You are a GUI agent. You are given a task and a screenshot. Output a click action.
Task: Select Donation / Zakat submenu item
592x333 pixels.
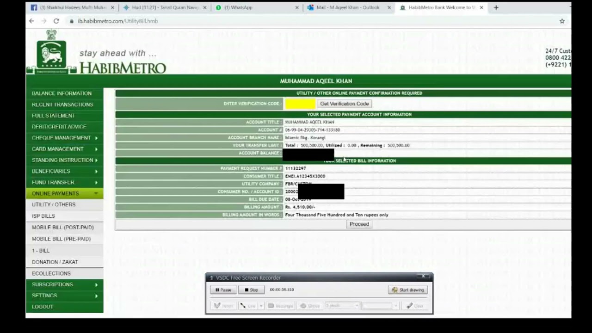[x=64, y=262]
